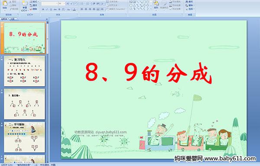260x166 pixels.
Task: Insert a new slide with the New Slide button
Action: tap(25, 6)
